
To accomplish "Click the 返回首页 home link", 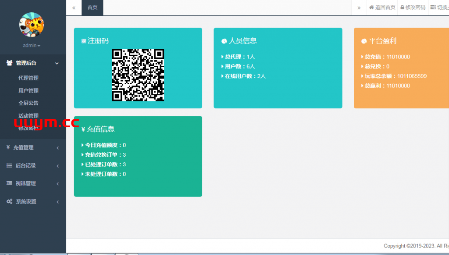I will pos(382,7).
